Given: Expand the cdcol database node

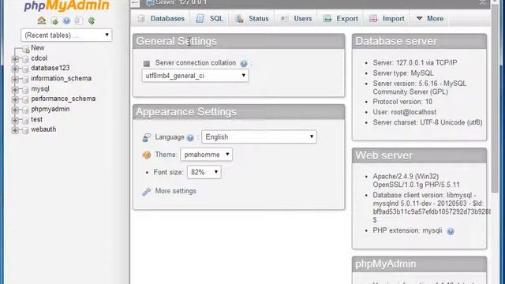Looking at the screenshot, I should pos(15,59).
